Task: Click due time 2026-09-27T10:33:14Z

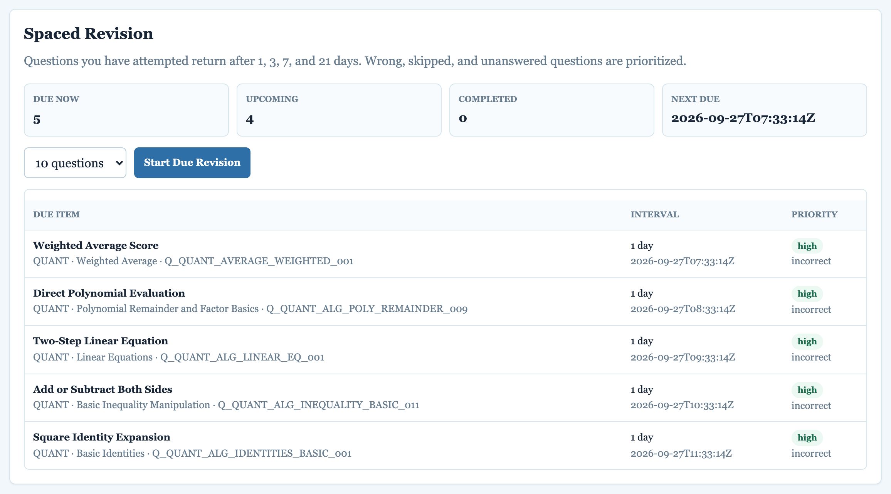Action: (682, 405)
